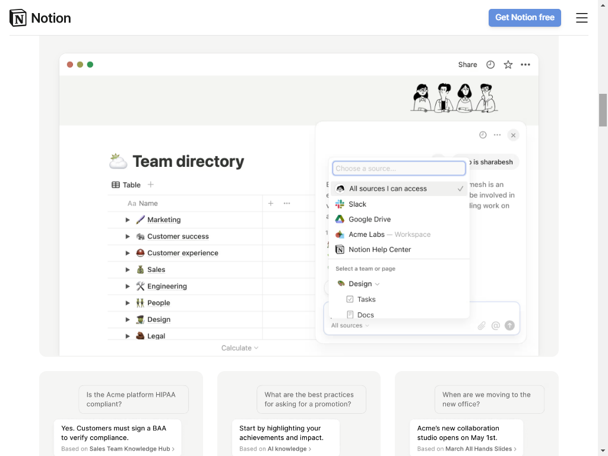Click the Notion logo icon
Image resolution: width=608 pixels, height=456 pixels.
(18, 18)
